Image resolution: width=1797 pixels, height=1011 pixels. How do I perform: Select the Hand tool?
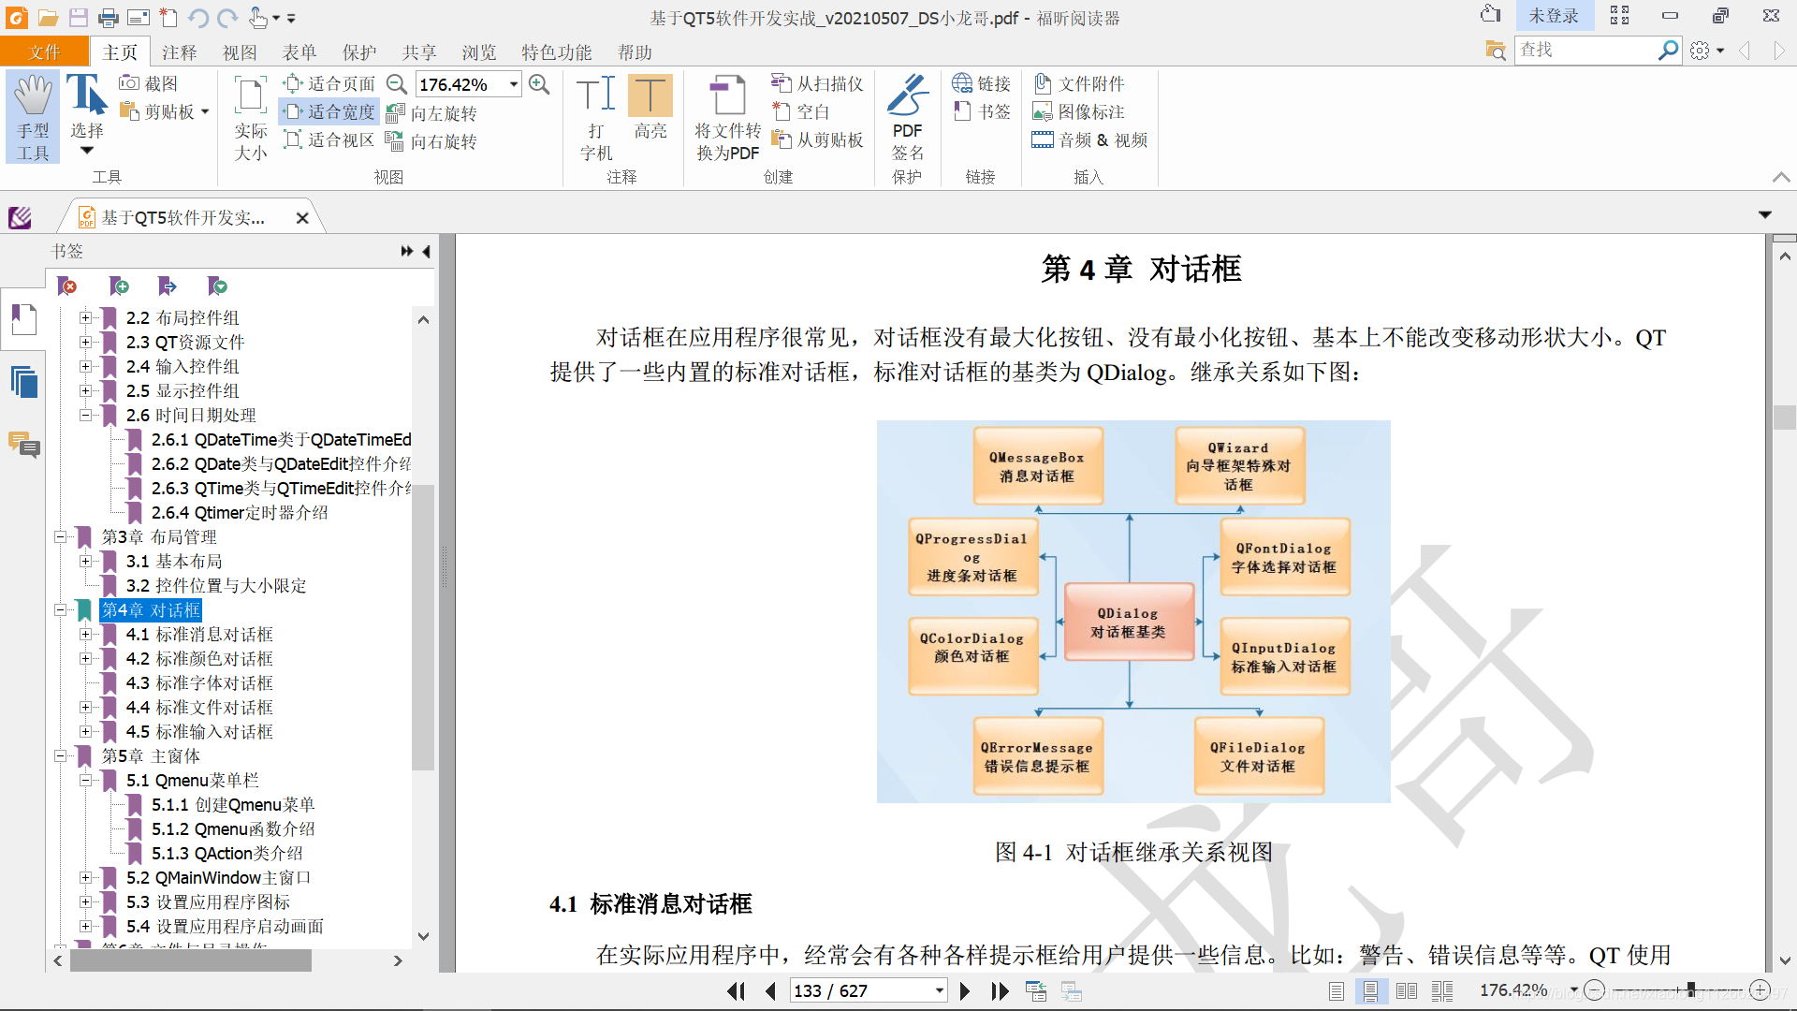click(33, 116)
